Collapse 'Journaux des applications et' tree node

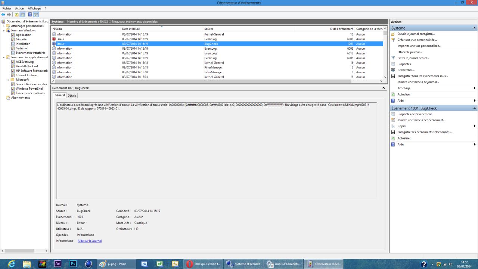(4, 58)
